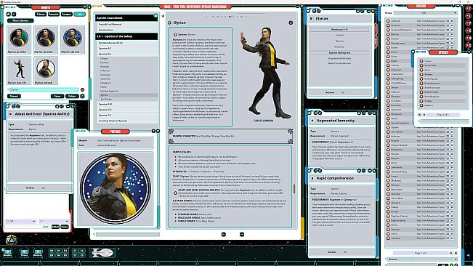Go to last page in main Species list
Screen dimensions: 473x266
coord(456,253)
